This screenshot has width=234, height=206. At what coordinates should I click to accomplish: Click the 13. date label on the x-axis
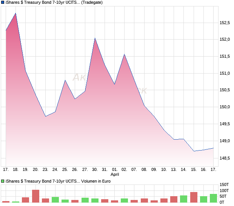click(x=174, y=170)
